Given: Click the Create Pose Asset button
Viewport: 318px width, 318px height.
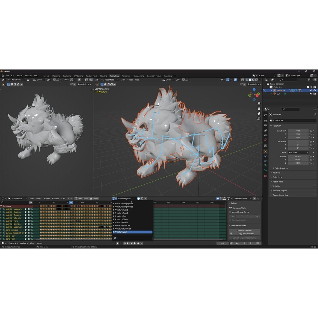Looking at the screenshot, I should pyautogui.click(x=244, y=230).
